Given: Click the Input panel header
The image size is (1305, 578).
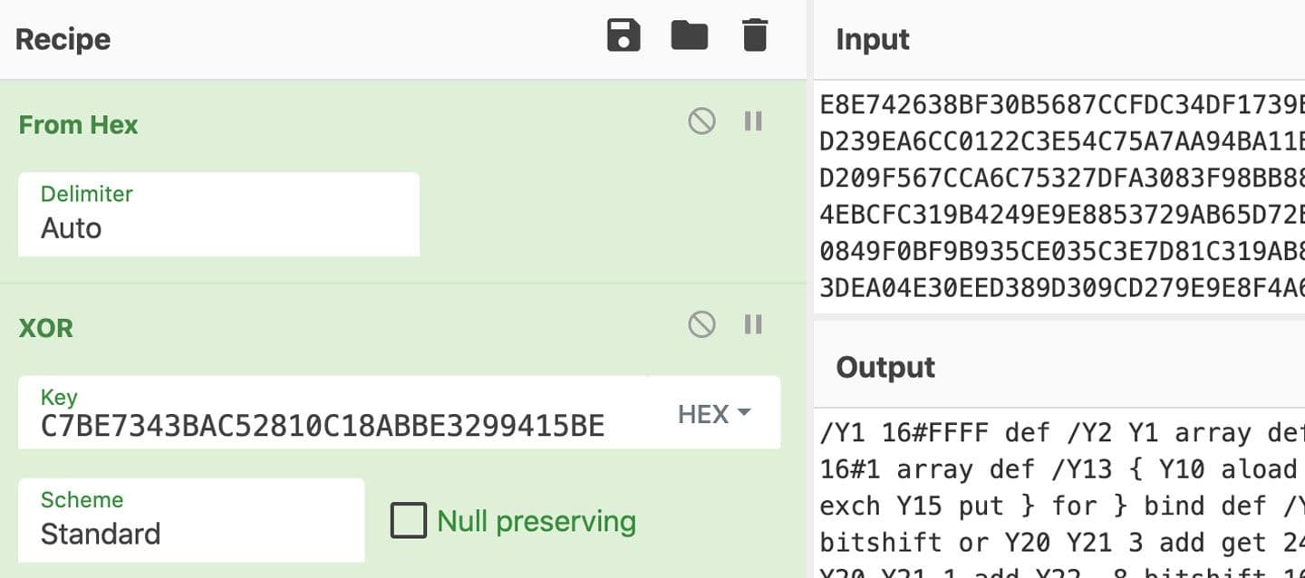Looking at the screenshot, I should click(871, 39).
